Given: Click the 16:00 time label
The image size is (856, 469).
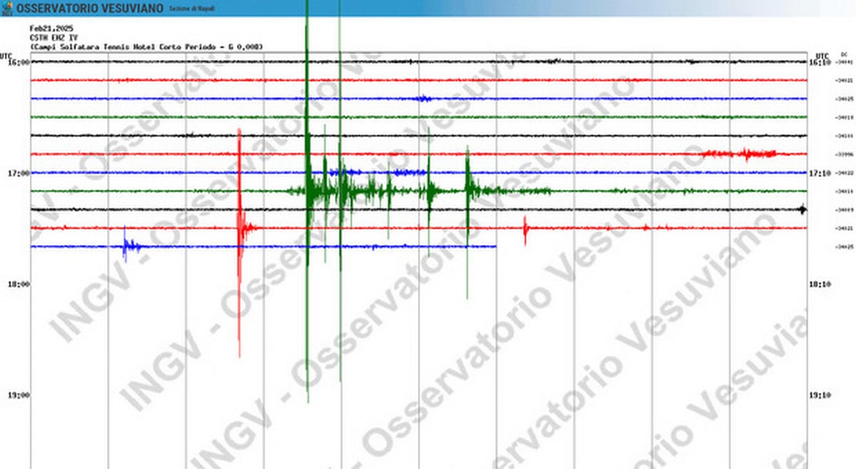Looking at the screenshot, I should click(19, 62).
